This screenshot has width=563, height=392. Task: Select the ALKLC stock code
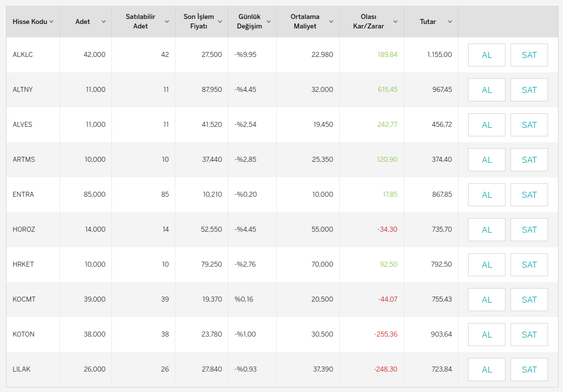pos(22,54)
